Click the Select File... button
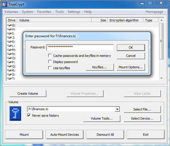The image size is (170, 146). (x=142, y=109)
